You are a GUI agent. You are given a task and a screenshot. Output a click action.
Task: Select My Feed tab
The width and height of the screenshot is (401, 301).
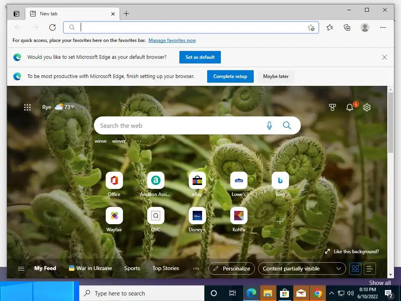point(45,268)
